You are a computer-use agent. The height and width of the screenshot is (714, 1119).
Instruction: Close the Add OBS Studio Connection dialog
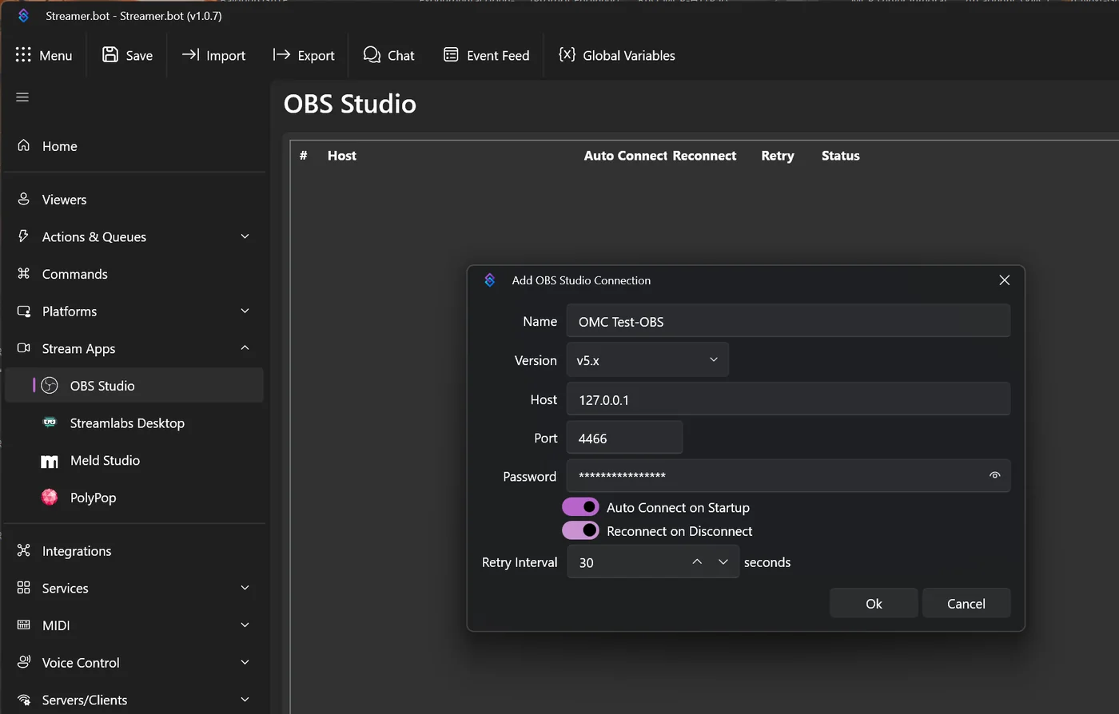(1005, 280)
